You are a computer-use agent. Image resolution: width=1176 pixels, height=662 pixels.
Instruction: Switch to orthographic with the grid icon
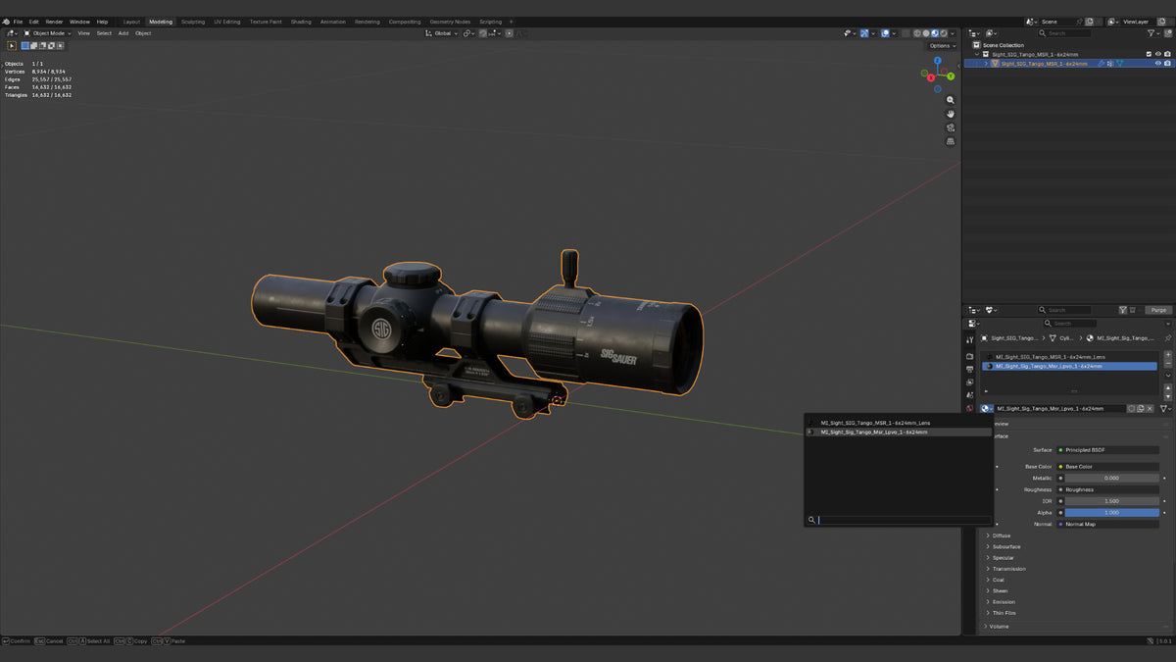(951, 141)
